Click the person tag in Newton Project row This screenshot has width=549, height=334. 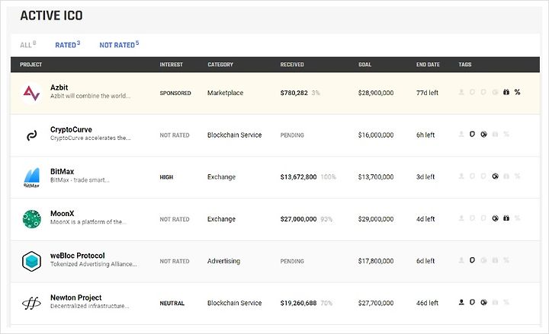461,302
